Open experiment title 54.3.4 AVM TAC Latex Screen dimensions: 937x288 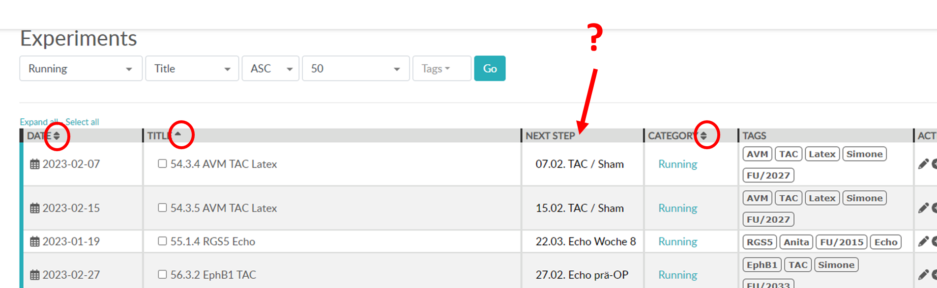[224, 164]
